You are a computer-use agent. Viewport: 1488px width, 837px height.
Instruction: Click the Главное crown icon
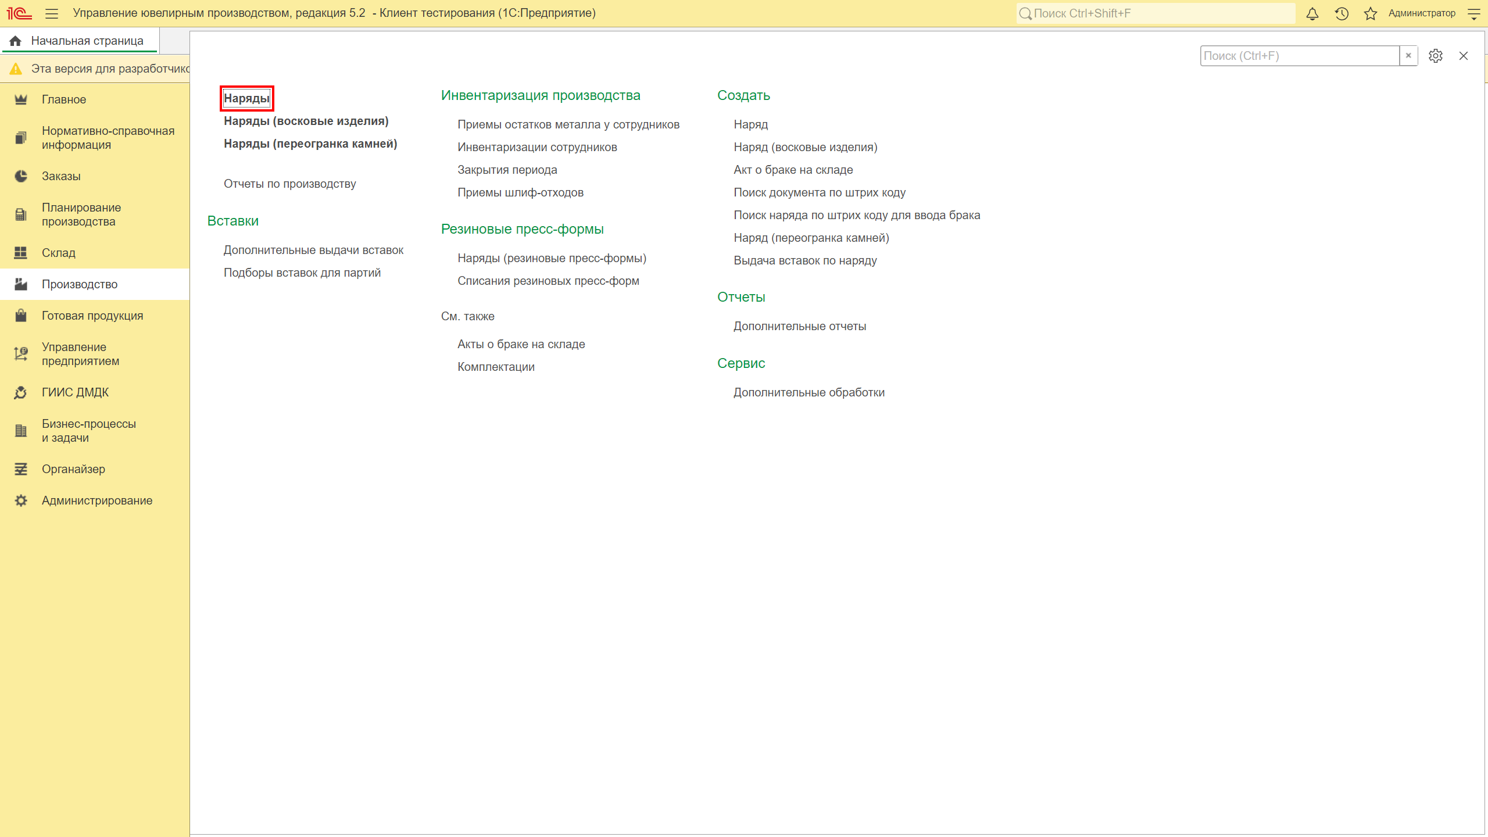(21, 99)
